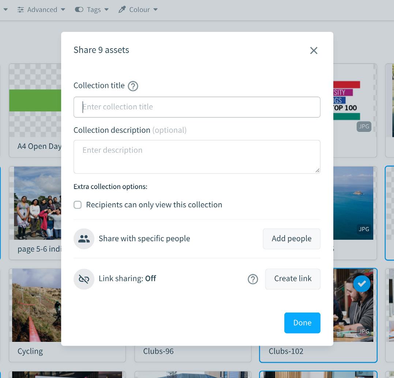Screen dimensions: 394x378
Task: Close the Share 9 assets dialog
Action: 314,50
